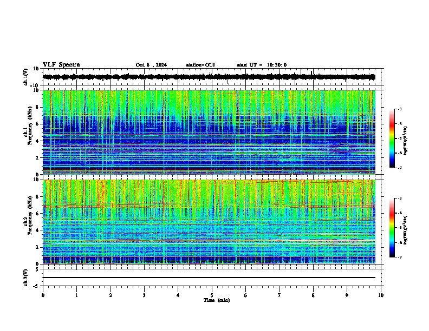Image resolution: width=429 pixels, height=331 pixels.
Task: Click the "-3" label on ch.2 colorbar
Action: (x=399, y=198)
